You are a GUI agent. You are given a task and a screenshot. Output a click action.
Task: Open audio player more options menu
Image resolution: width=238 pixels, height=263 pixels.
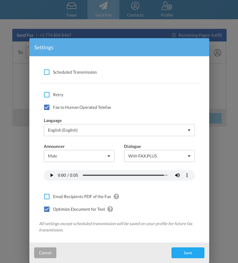[x=187, y=175]
